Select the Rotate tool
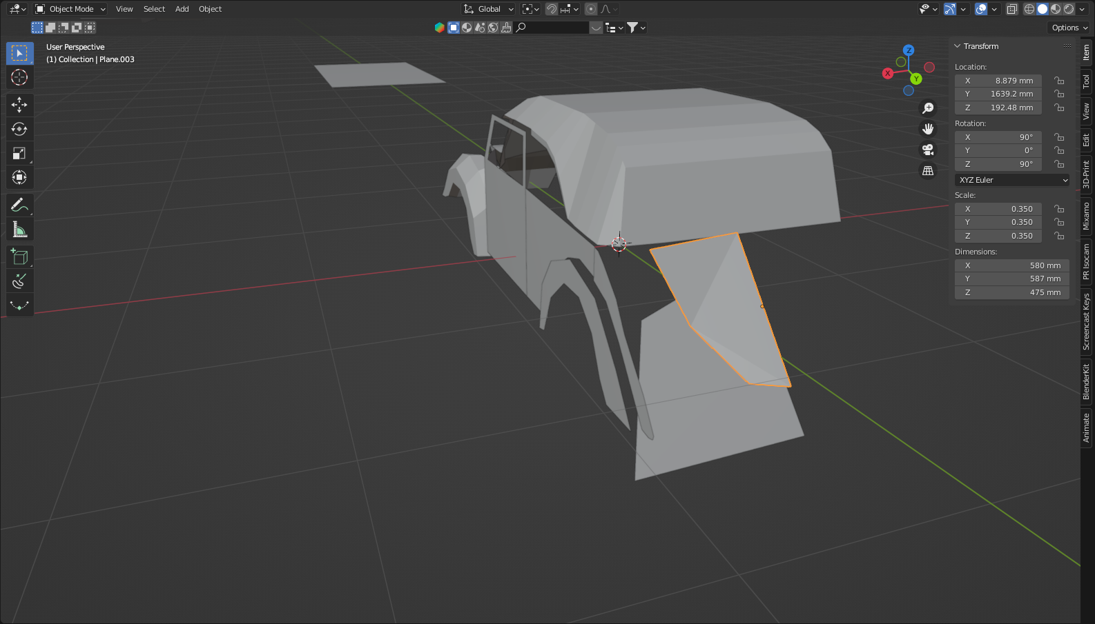Image resolution: width=1095 pixels, height=624 pixels. 19,129
